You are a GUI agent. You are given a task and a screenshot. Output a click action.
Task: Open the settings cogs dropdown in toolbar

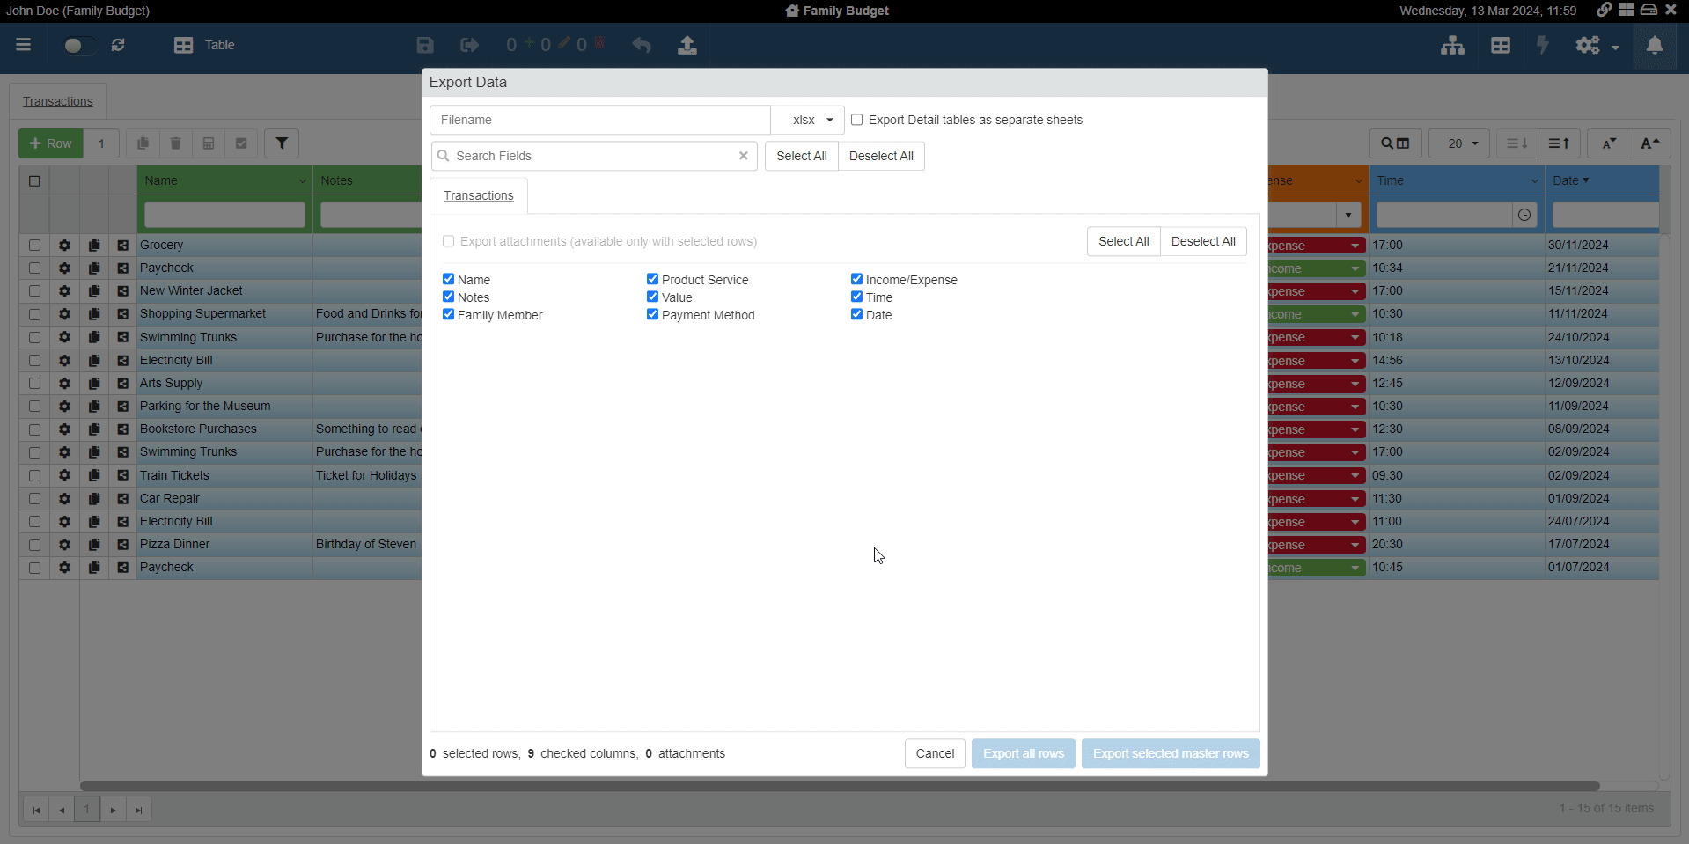pyautogui.click(x=1597, y=45)
